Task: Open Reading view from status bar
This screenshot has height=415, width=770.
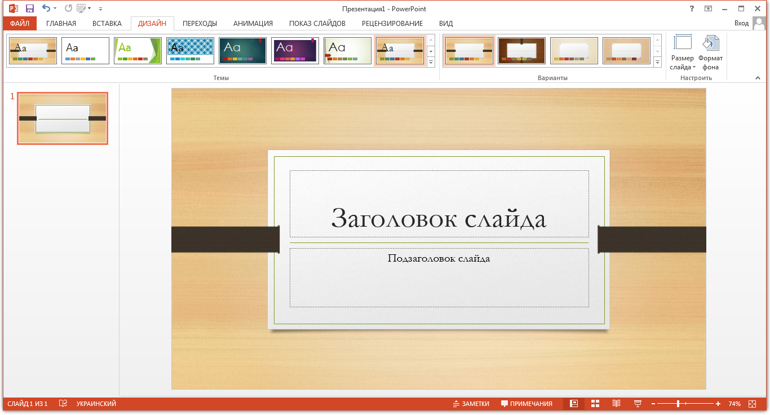Action: (616, 403)
